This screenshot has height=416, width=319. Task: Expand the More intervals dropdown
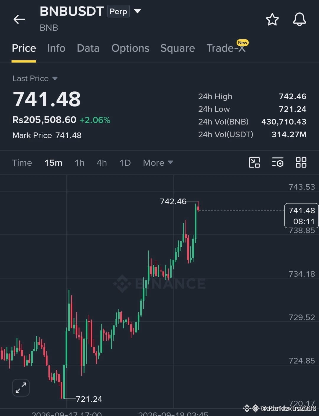pyautogui.click(x=158, y=163)
